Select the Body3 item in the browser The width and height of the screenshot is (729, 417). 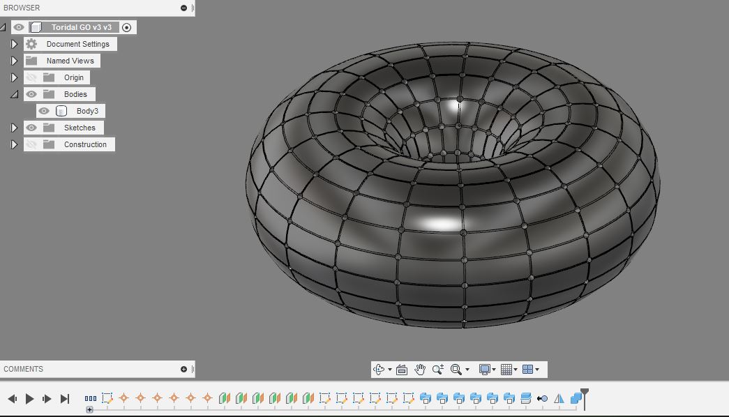coord(87,111)
